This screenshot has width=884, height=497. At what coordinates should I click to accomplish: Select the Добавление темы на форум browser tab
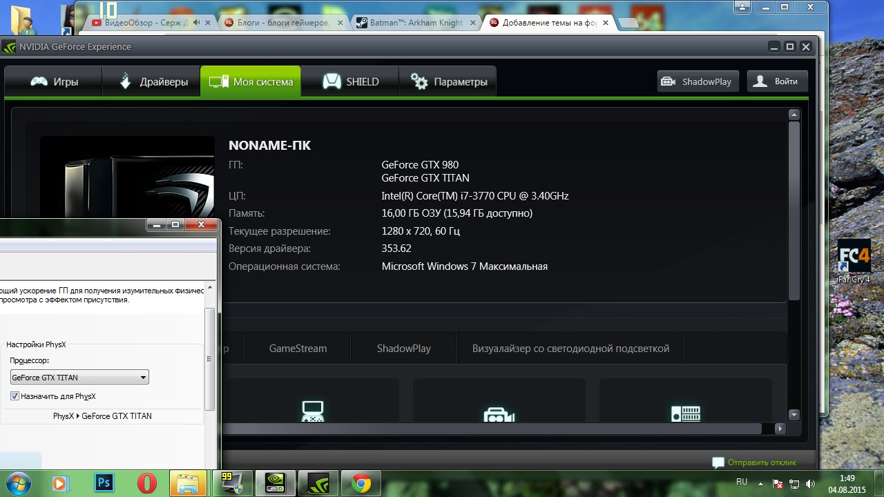click(x=549, y=23)
